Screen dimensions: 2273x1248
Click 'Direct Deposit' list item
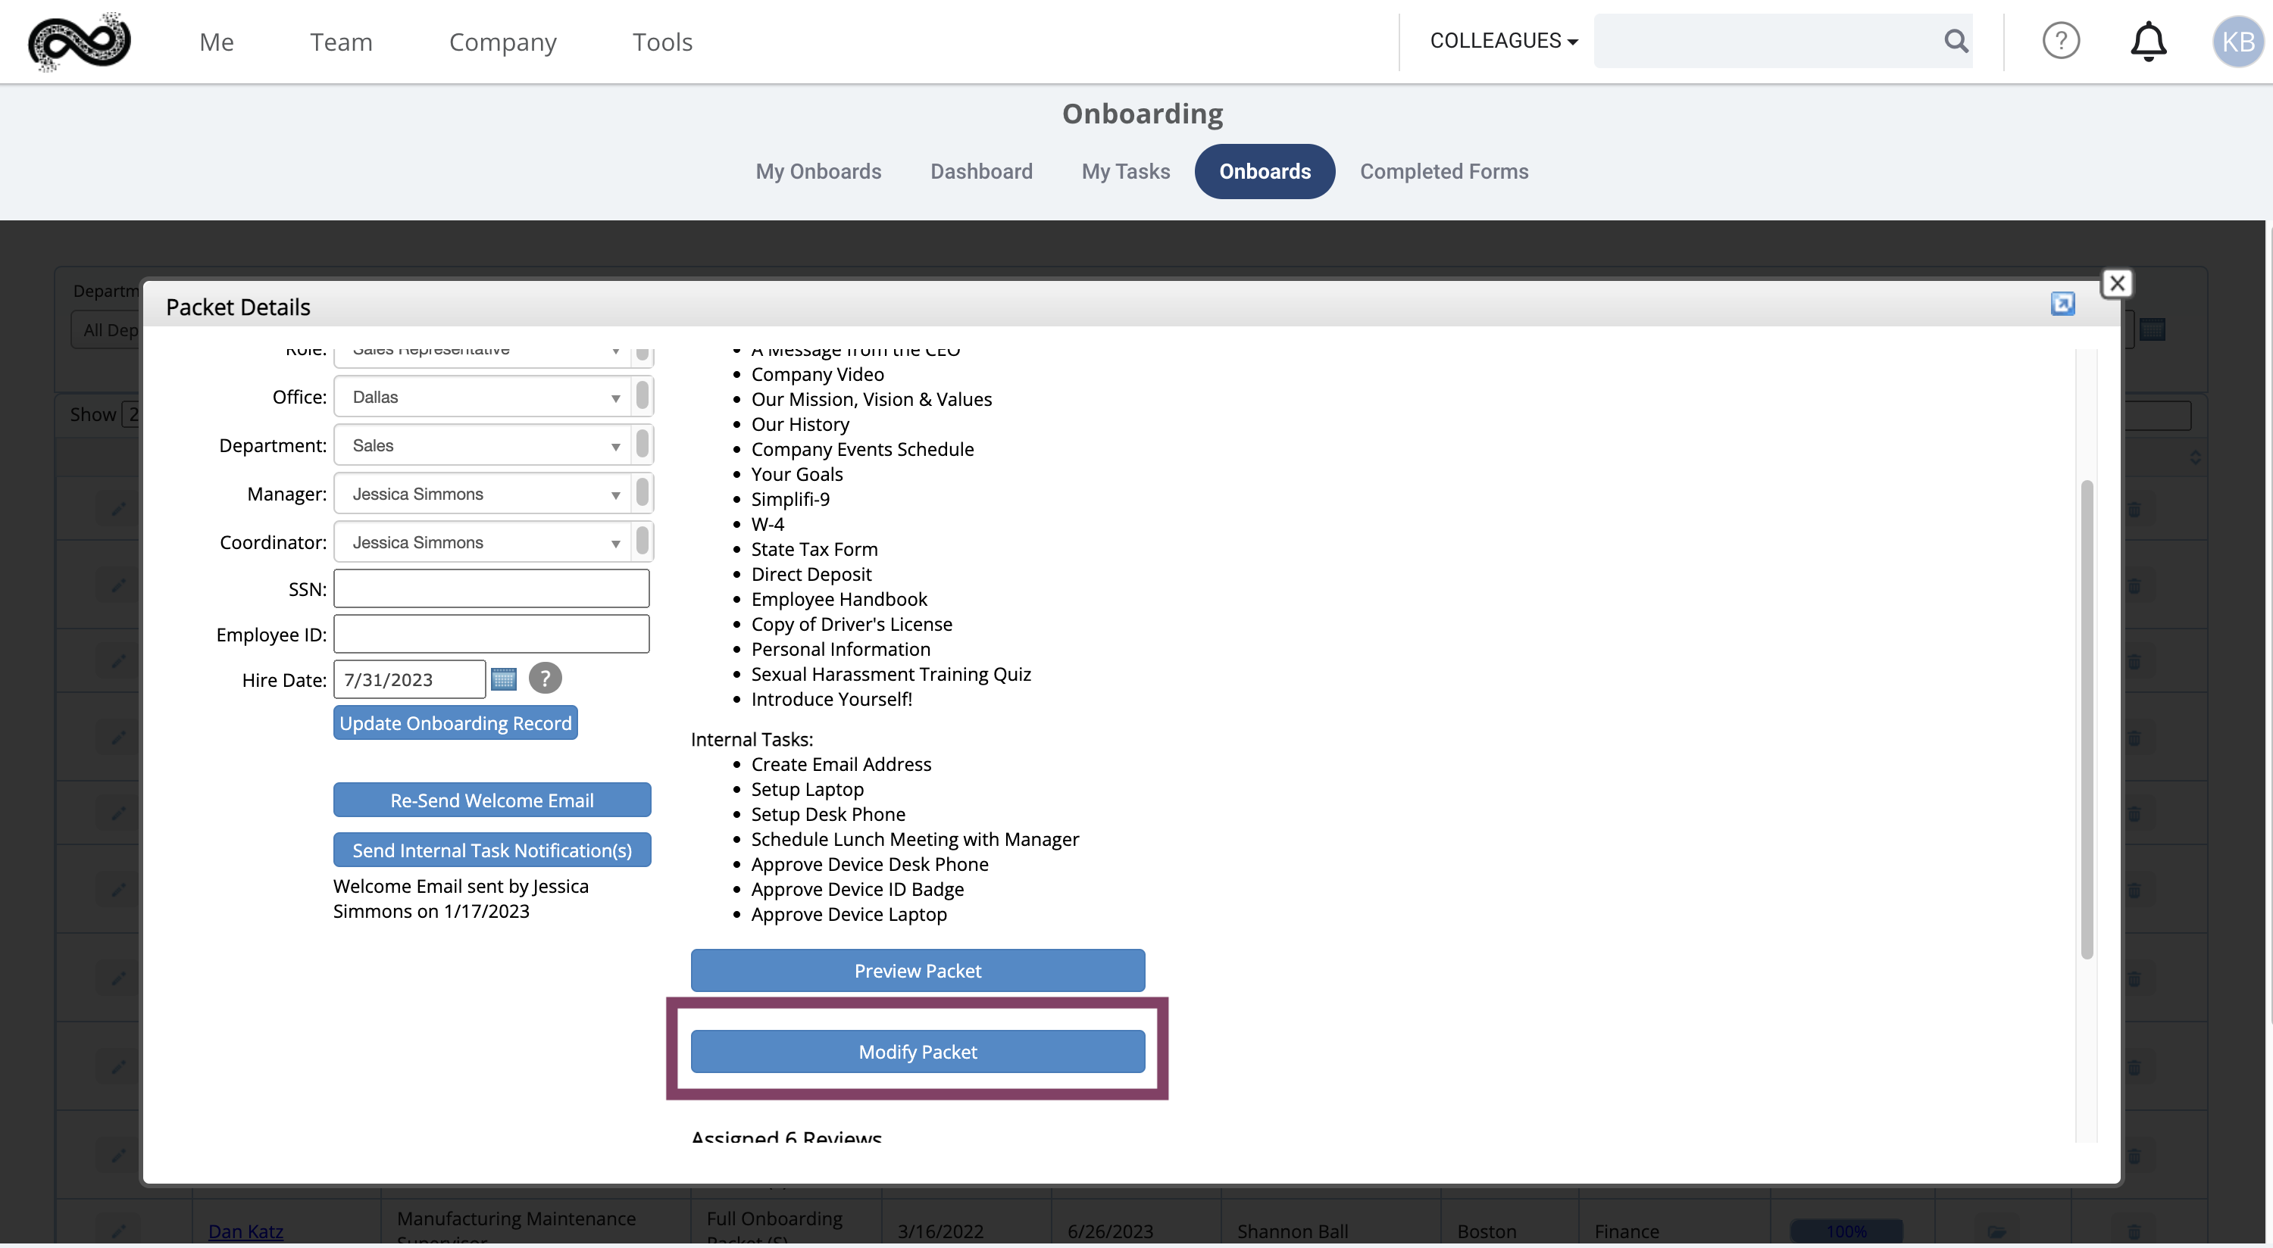811,574
